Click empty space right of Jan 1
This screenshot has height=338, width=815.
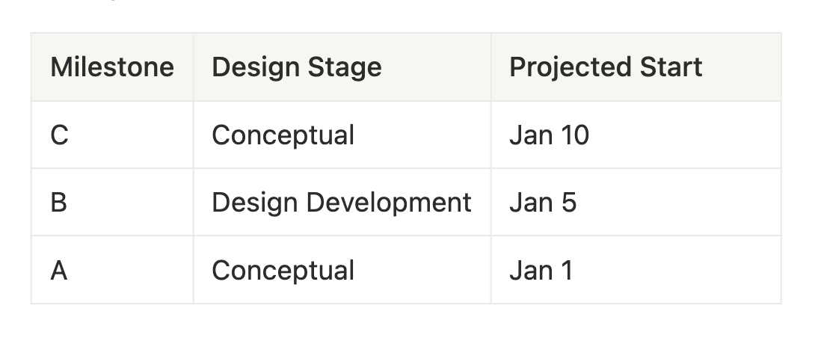[678, 270]
